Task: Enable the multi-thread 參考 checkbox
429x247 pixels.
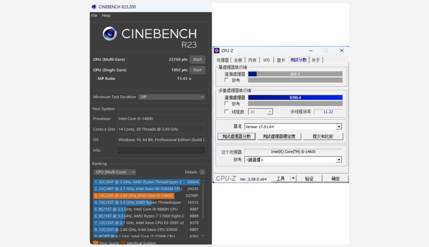Action: click(x=227, y=103)
